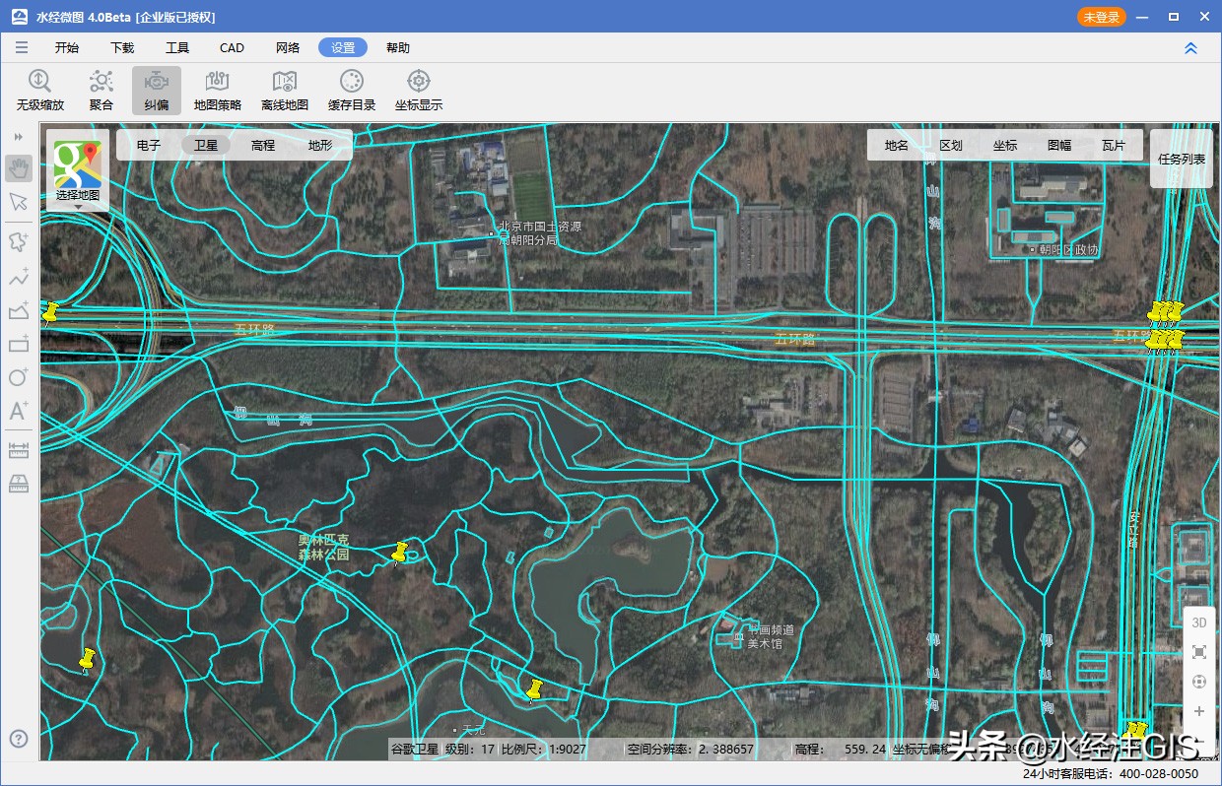The image size is (1222, 786).
Task: Toggle the 纠偏 offset correction button
Action: [157, 90]
